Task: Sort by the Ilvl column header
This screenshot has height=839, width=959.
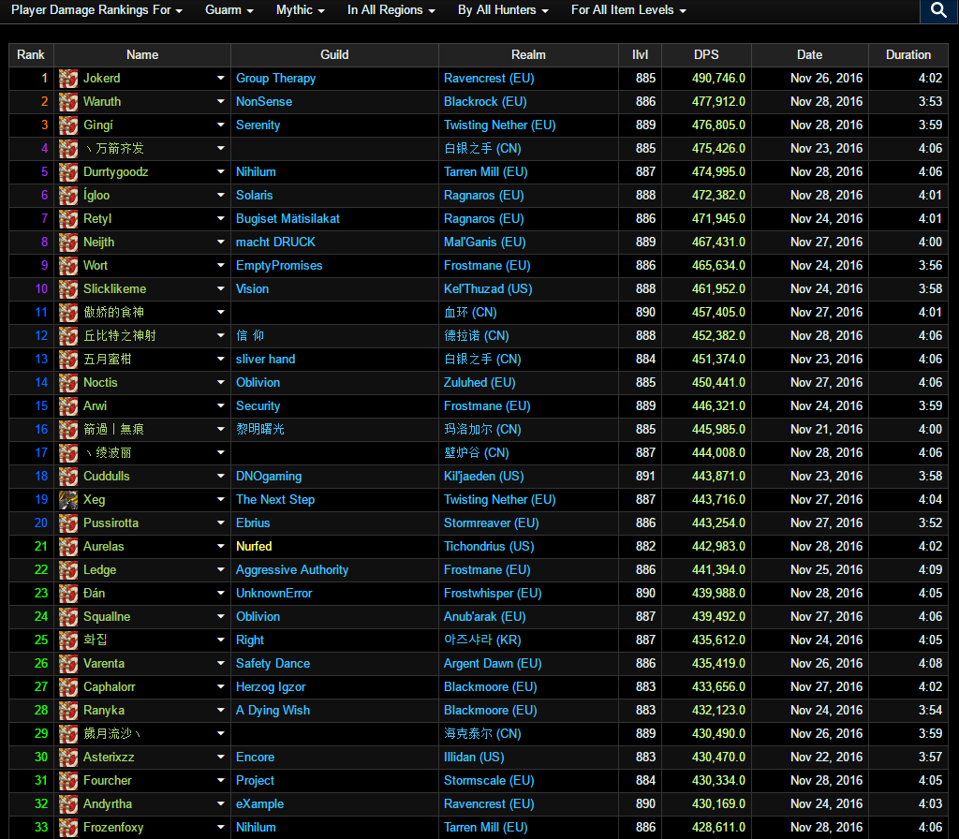Action: click(x=640, y=55)
